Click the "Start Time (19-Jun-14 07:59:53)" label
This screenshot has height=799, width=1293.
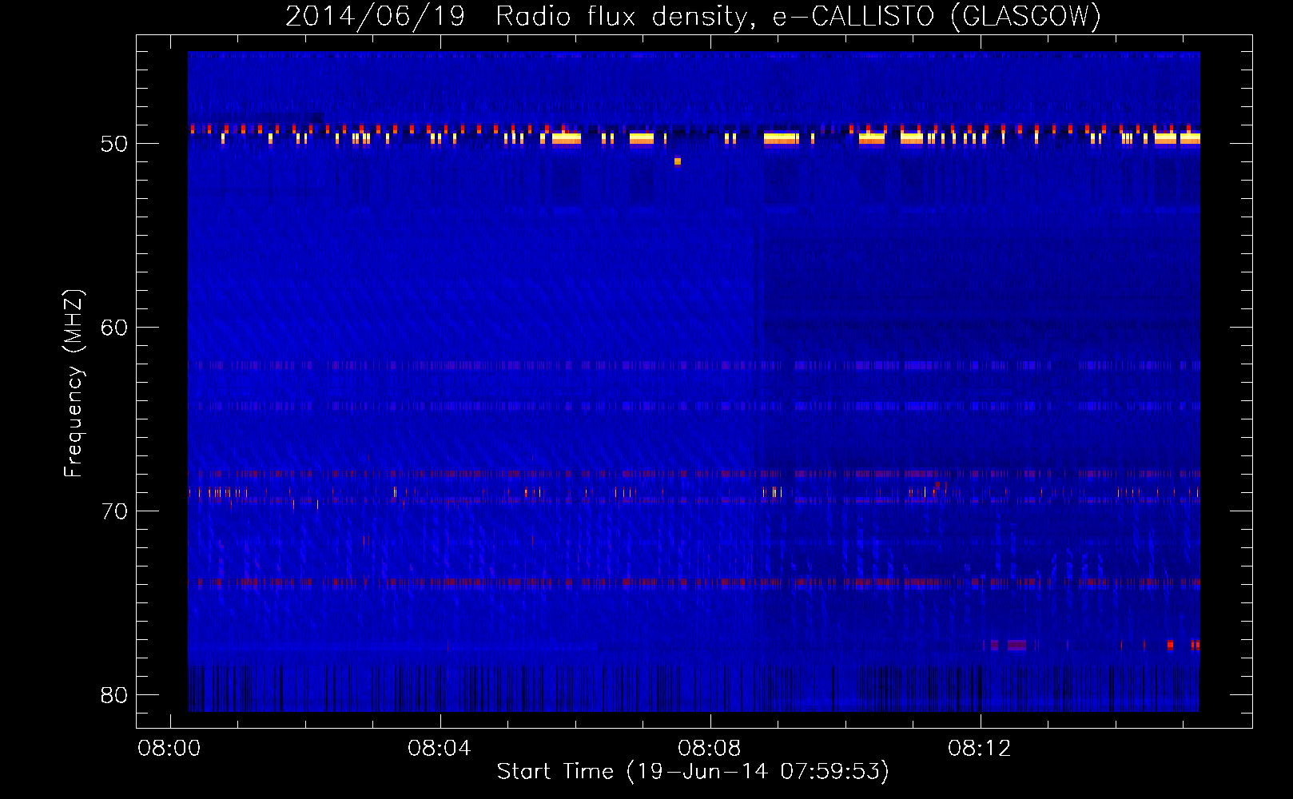coord(693,772)
